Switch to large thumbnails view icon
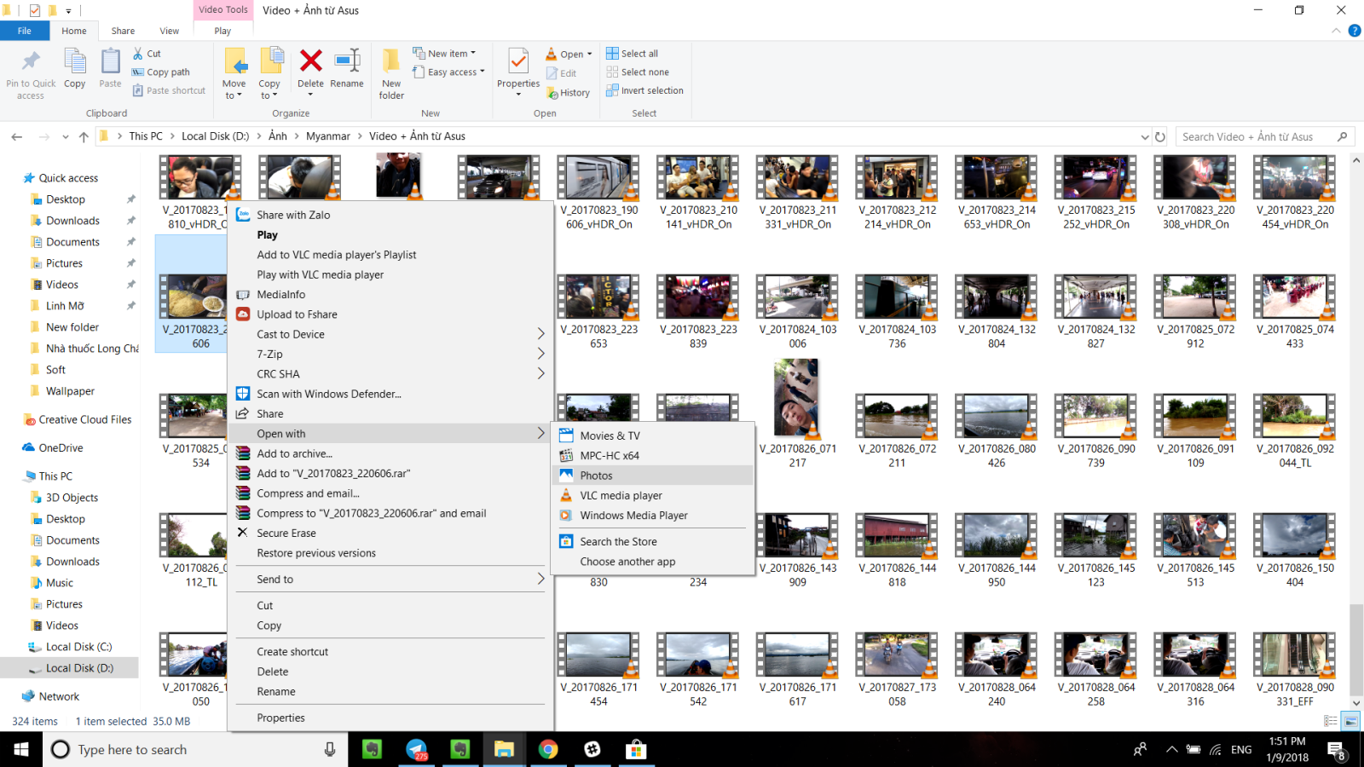The image size is (1364, 767). (x=1350, y=721)
